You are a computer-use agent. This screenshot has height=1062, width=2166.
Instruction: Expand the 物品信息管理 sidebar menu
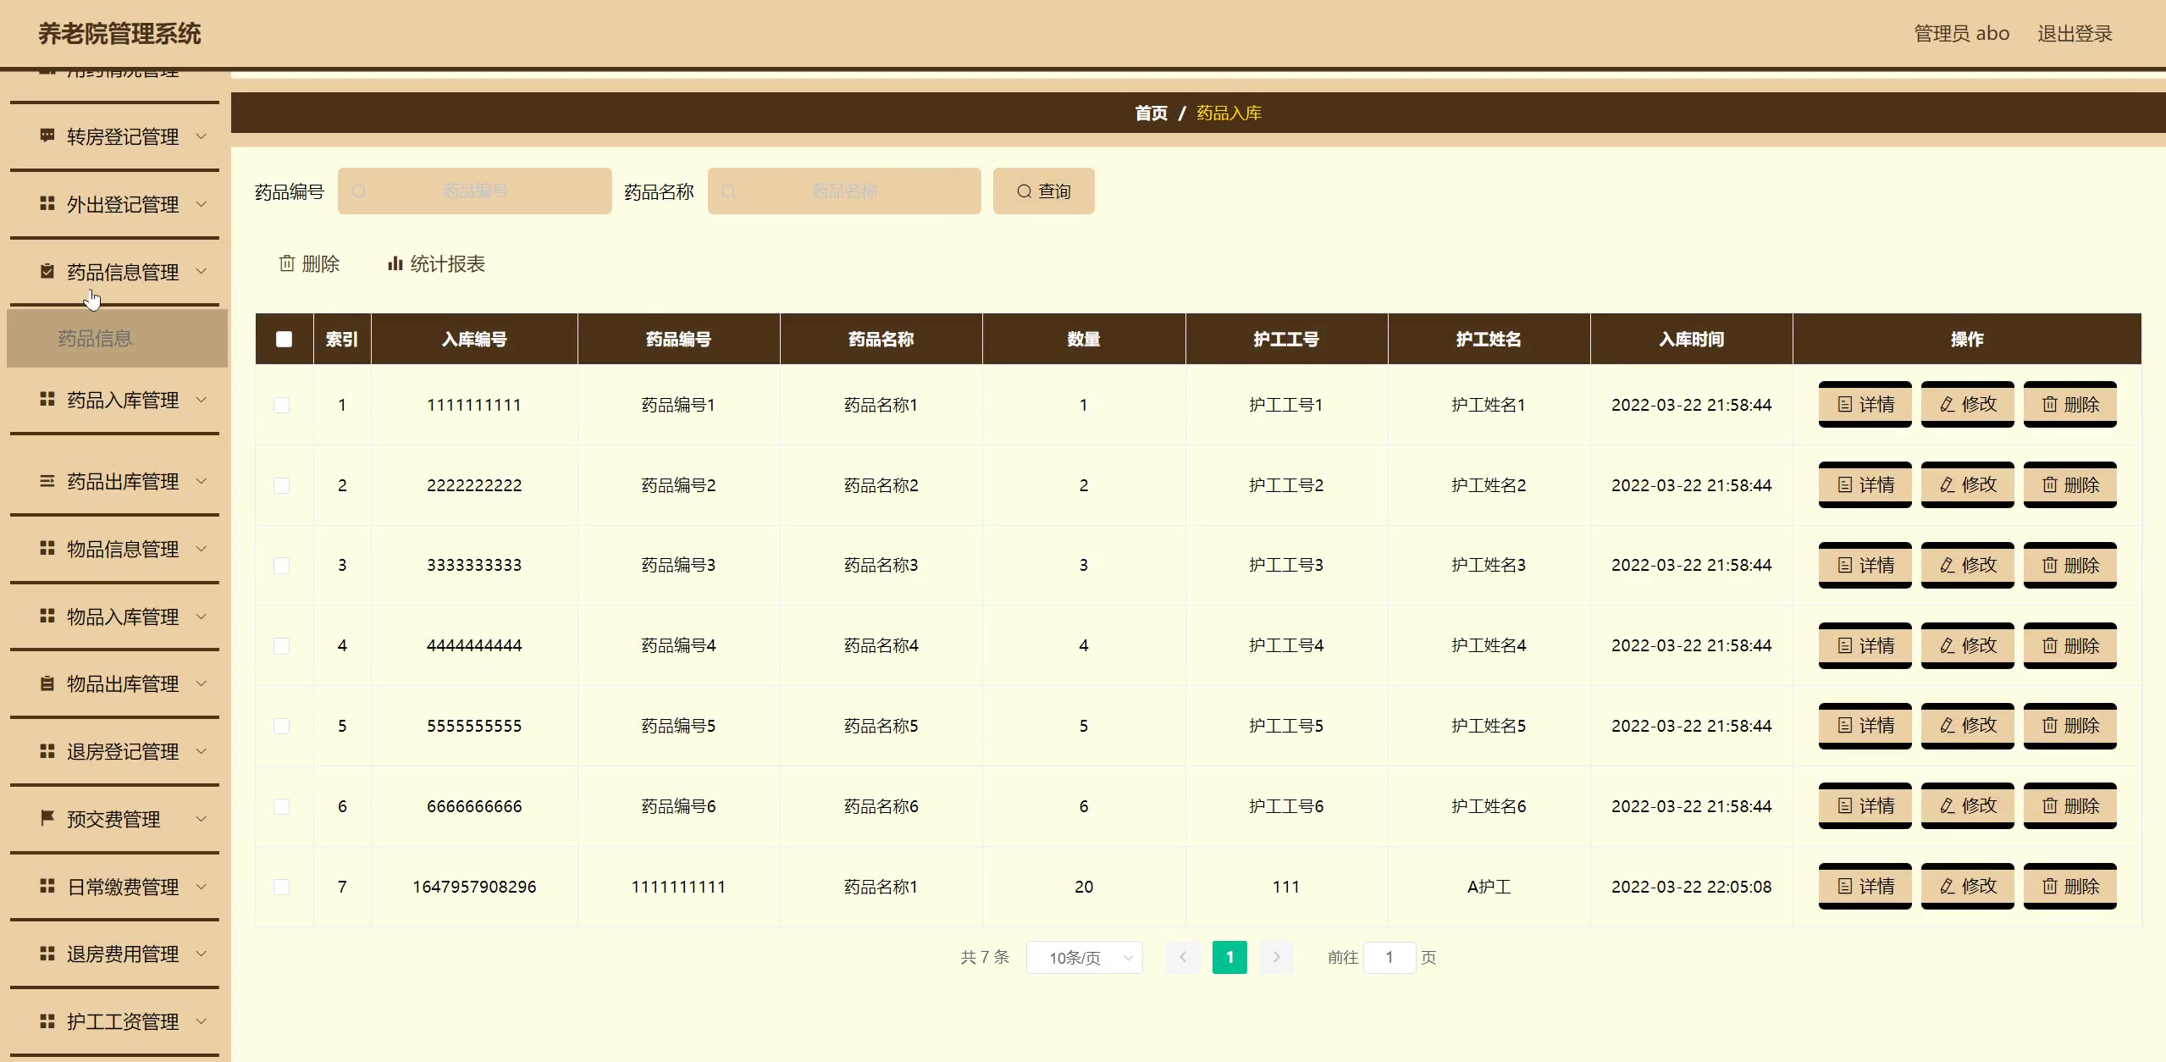point(123,549)
